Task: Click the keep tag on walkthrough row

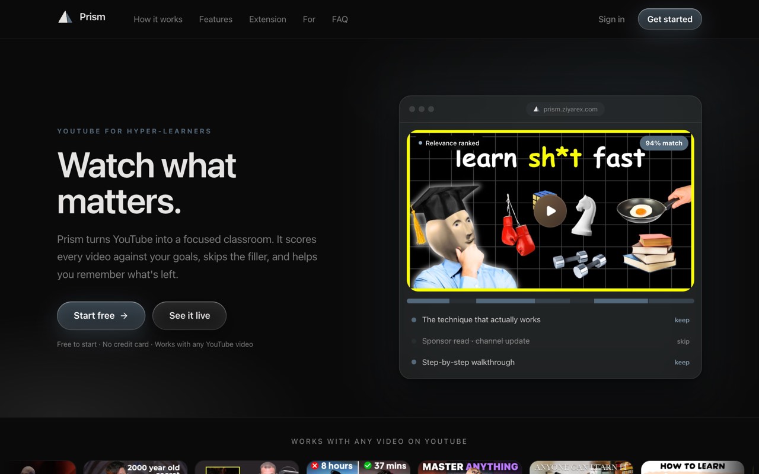Action: tap(682, 362)
